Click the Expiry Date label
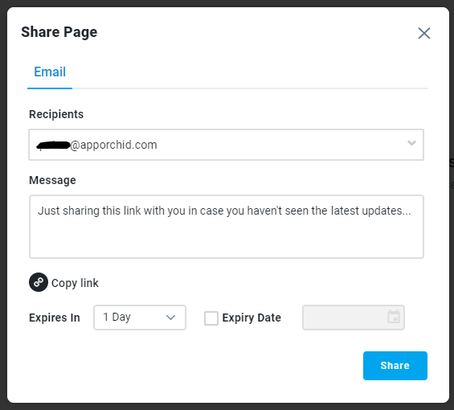 pos(252,318)
